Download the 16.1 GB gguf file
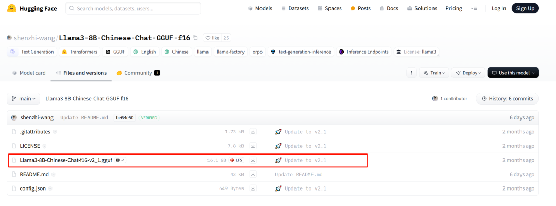 click(x=253, y=160)
